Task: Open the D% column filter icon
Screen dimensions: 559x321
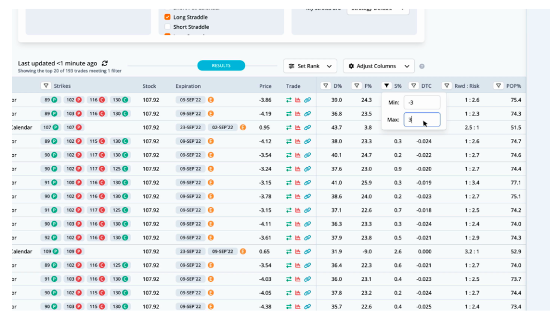Action: pos(325,86)
